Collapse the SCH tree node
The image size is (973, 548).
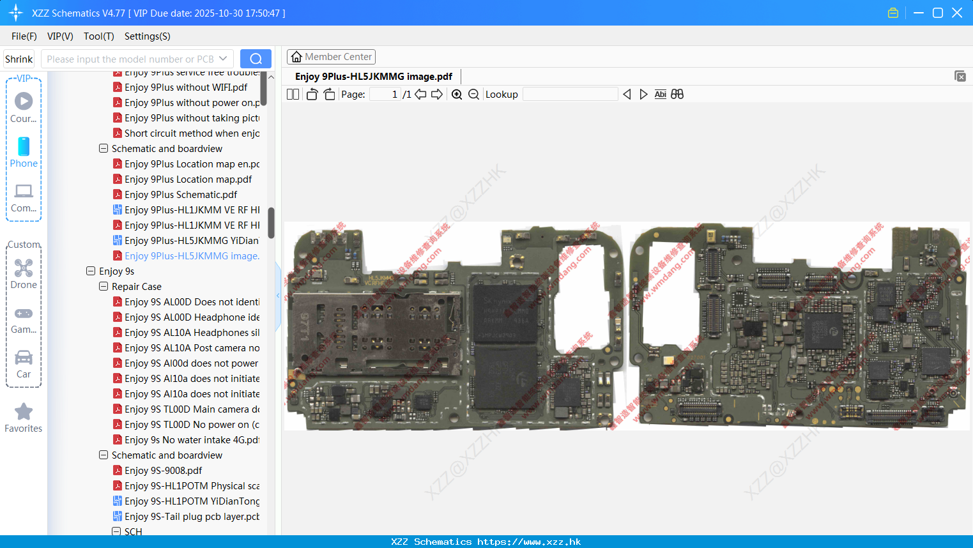pyautogui.click(x=116, y=531)
